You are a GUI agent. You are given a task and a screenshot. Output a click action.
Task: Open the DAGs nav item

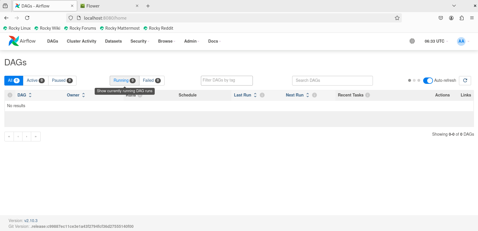(53, 41)
